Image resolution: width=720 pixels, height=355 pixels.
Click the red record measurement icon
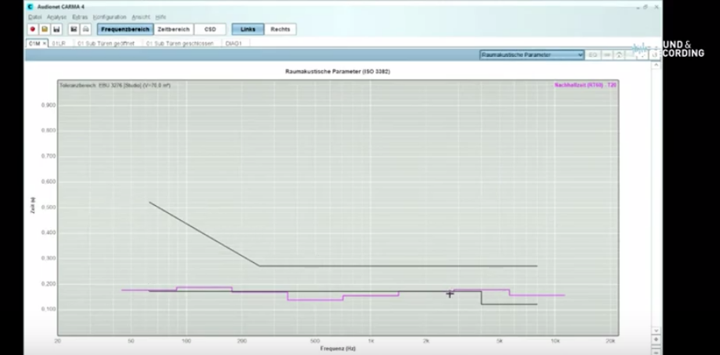pos(33,29)
